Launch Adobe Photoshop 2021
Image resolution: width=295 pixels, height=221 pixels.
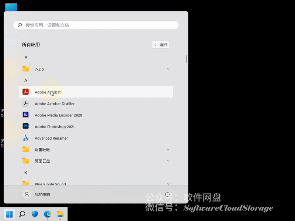[55, 126]
